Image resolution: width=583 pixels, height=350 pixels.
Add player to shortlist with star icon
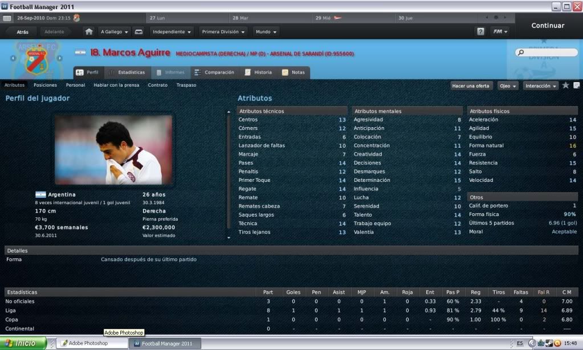pyautogui.click(x=565, y=86)
